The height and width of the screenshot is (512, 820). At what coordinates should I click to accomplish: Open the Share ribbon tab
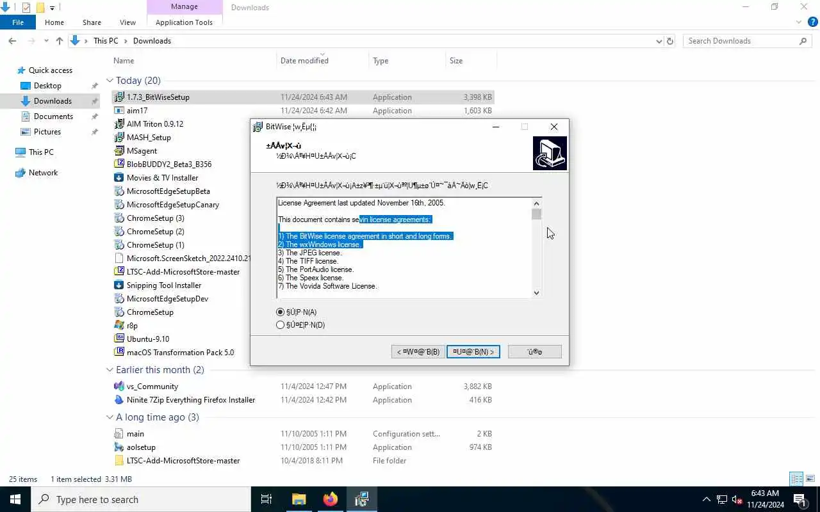point(92,22)
